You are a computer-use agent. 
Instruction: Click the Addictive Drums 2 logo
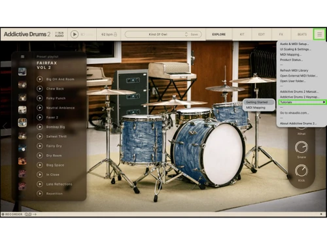point(27,34)
